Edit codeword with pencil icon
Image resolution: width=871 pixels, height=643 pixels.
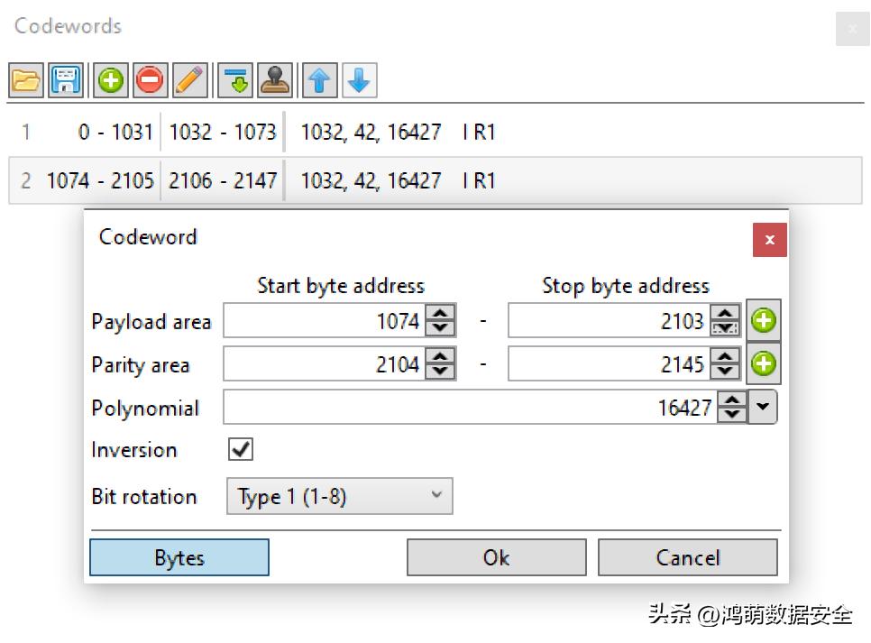(x=190, y=80)
